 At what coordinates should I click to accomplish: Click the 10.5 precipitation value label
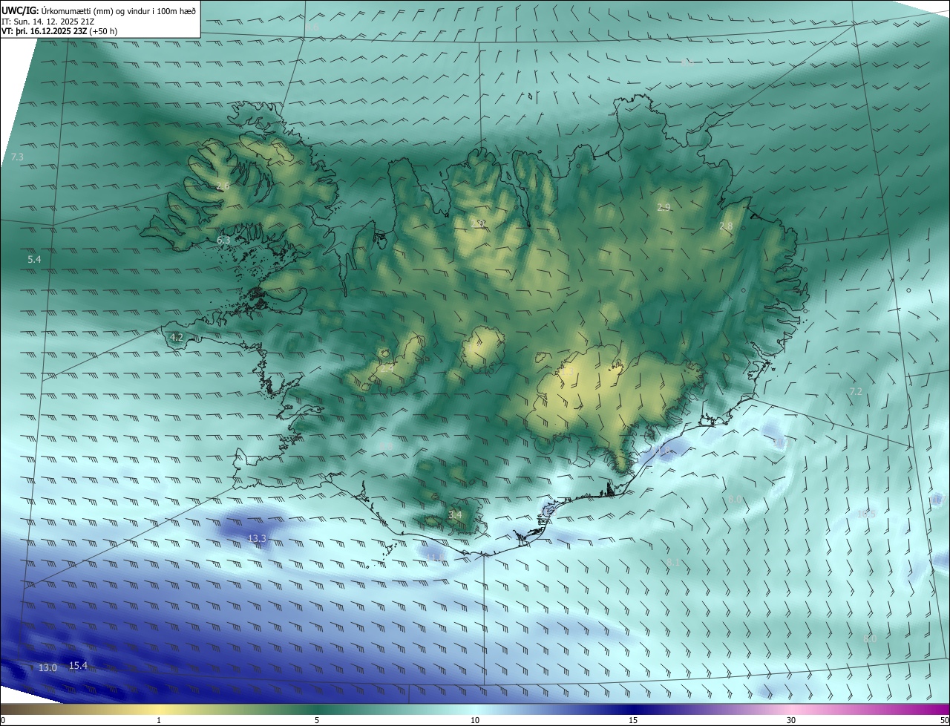866,514
